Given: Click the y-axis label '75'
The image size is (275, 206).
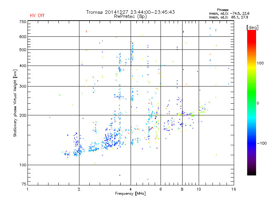Looking at the screenshot, I should point(24,184).
